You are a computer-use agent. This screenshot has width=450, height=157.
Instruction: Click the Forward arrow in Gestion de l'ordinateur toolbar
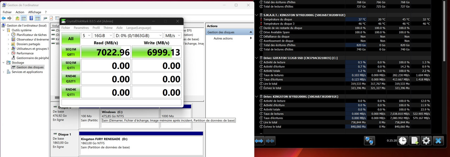point(10,18)
